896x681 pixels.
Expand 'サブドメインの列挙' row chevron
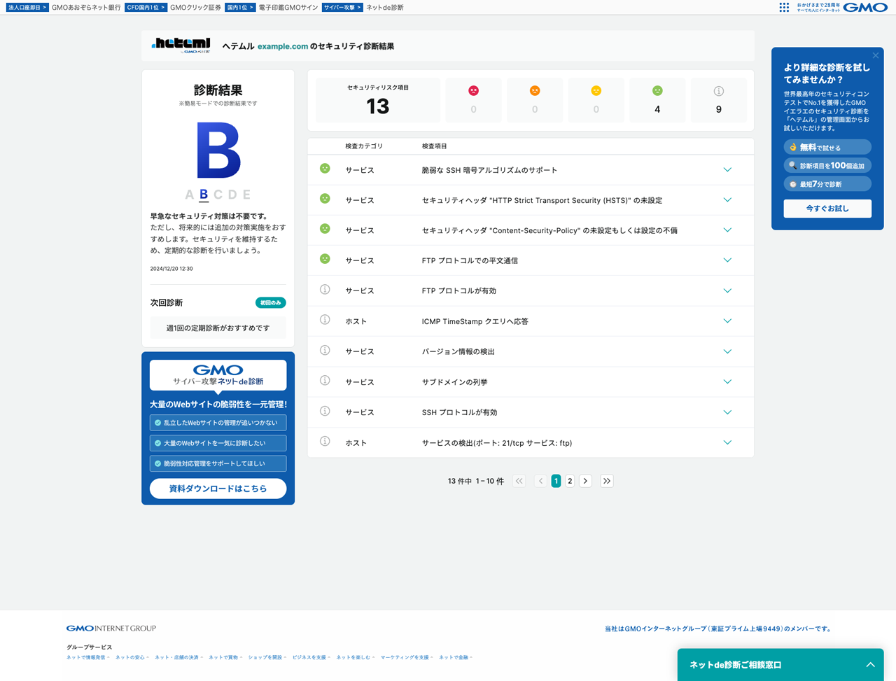point(727,382)
